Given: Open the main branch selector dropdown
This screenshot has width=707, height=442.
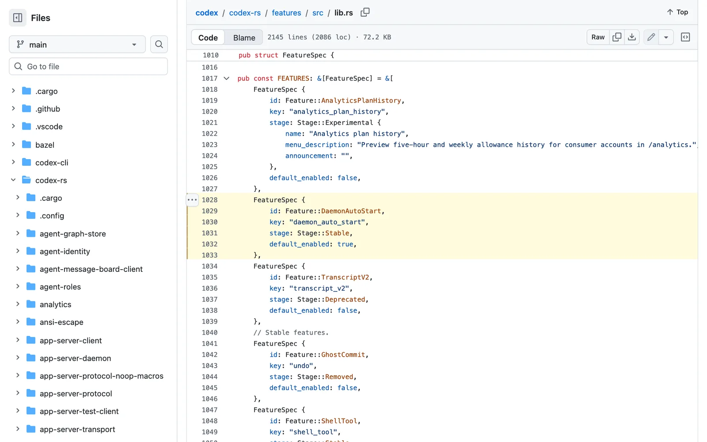Looking at the screenshot, I should (x=77, y=44).
